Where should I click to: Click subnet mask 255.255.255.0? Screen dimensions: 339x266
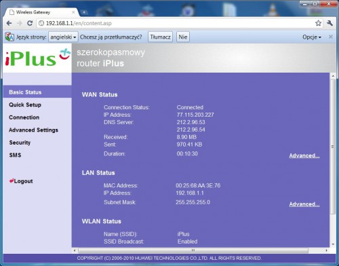[193, 202]
